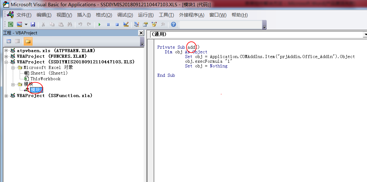Open the standard toolbar options arrow
This screenshot has height=182, width=367.
264,25
